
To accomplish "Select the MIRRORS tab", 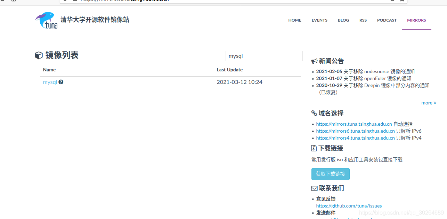I will point(416,20).
